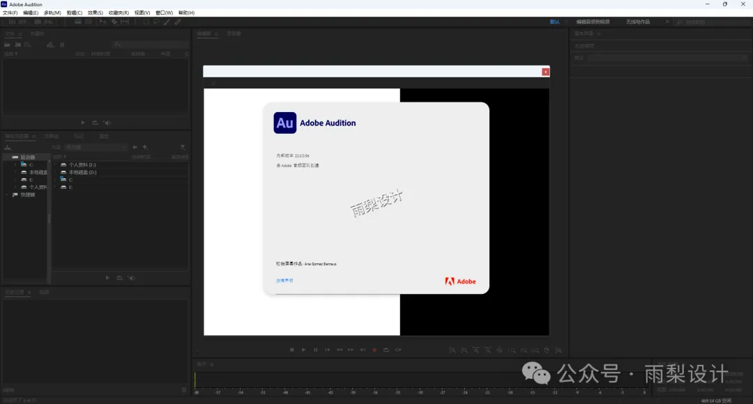
Task: Switch to the 视频 tab
Action: coord(44,293)
